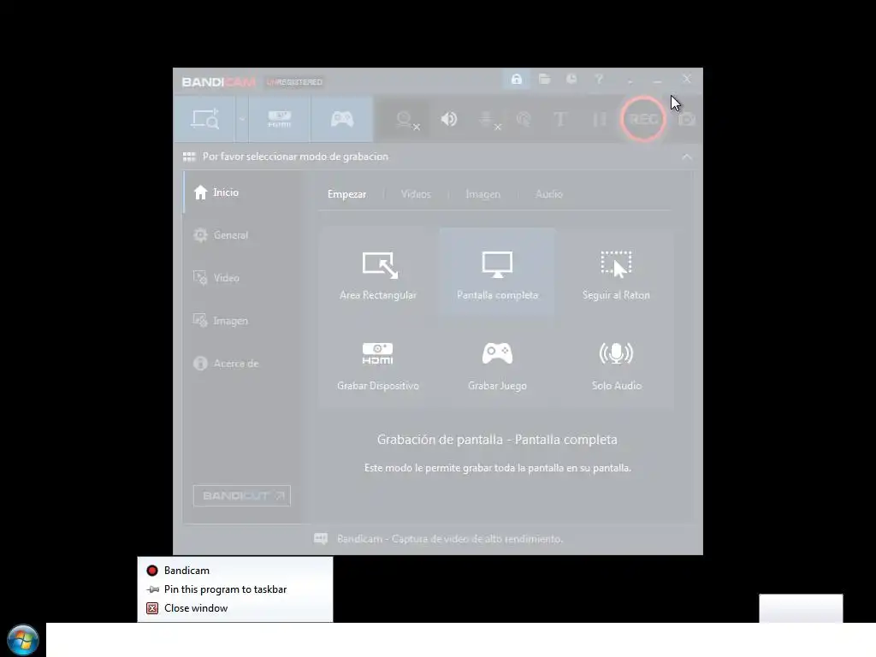Select HDMI device recording mode in toolbar

[280, 119]
